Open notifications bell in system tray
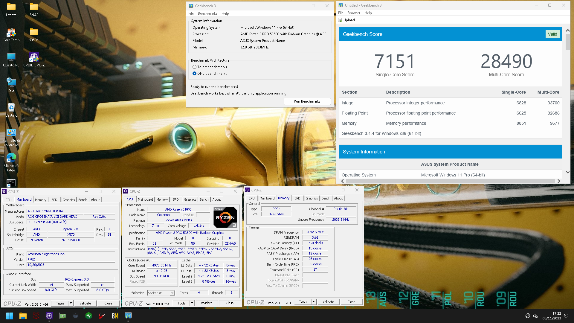The width and height of the screenshot is (574, 323). click(566, 316)
